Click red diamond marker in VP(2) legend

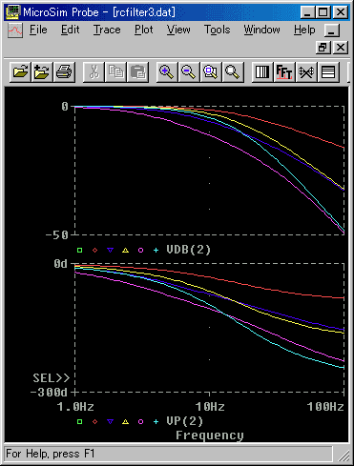[x=94, y=422]
